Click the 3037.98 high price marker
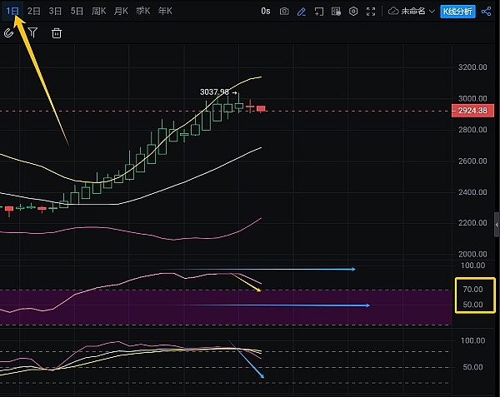Image resolution: width=500 pixels, height=397 pixels. pos(214,92)
